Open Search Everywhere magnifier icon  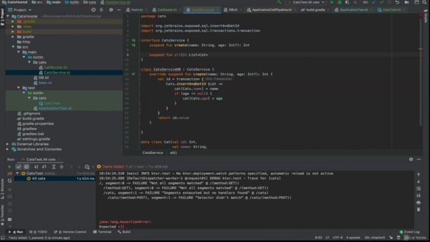[425, 2]
